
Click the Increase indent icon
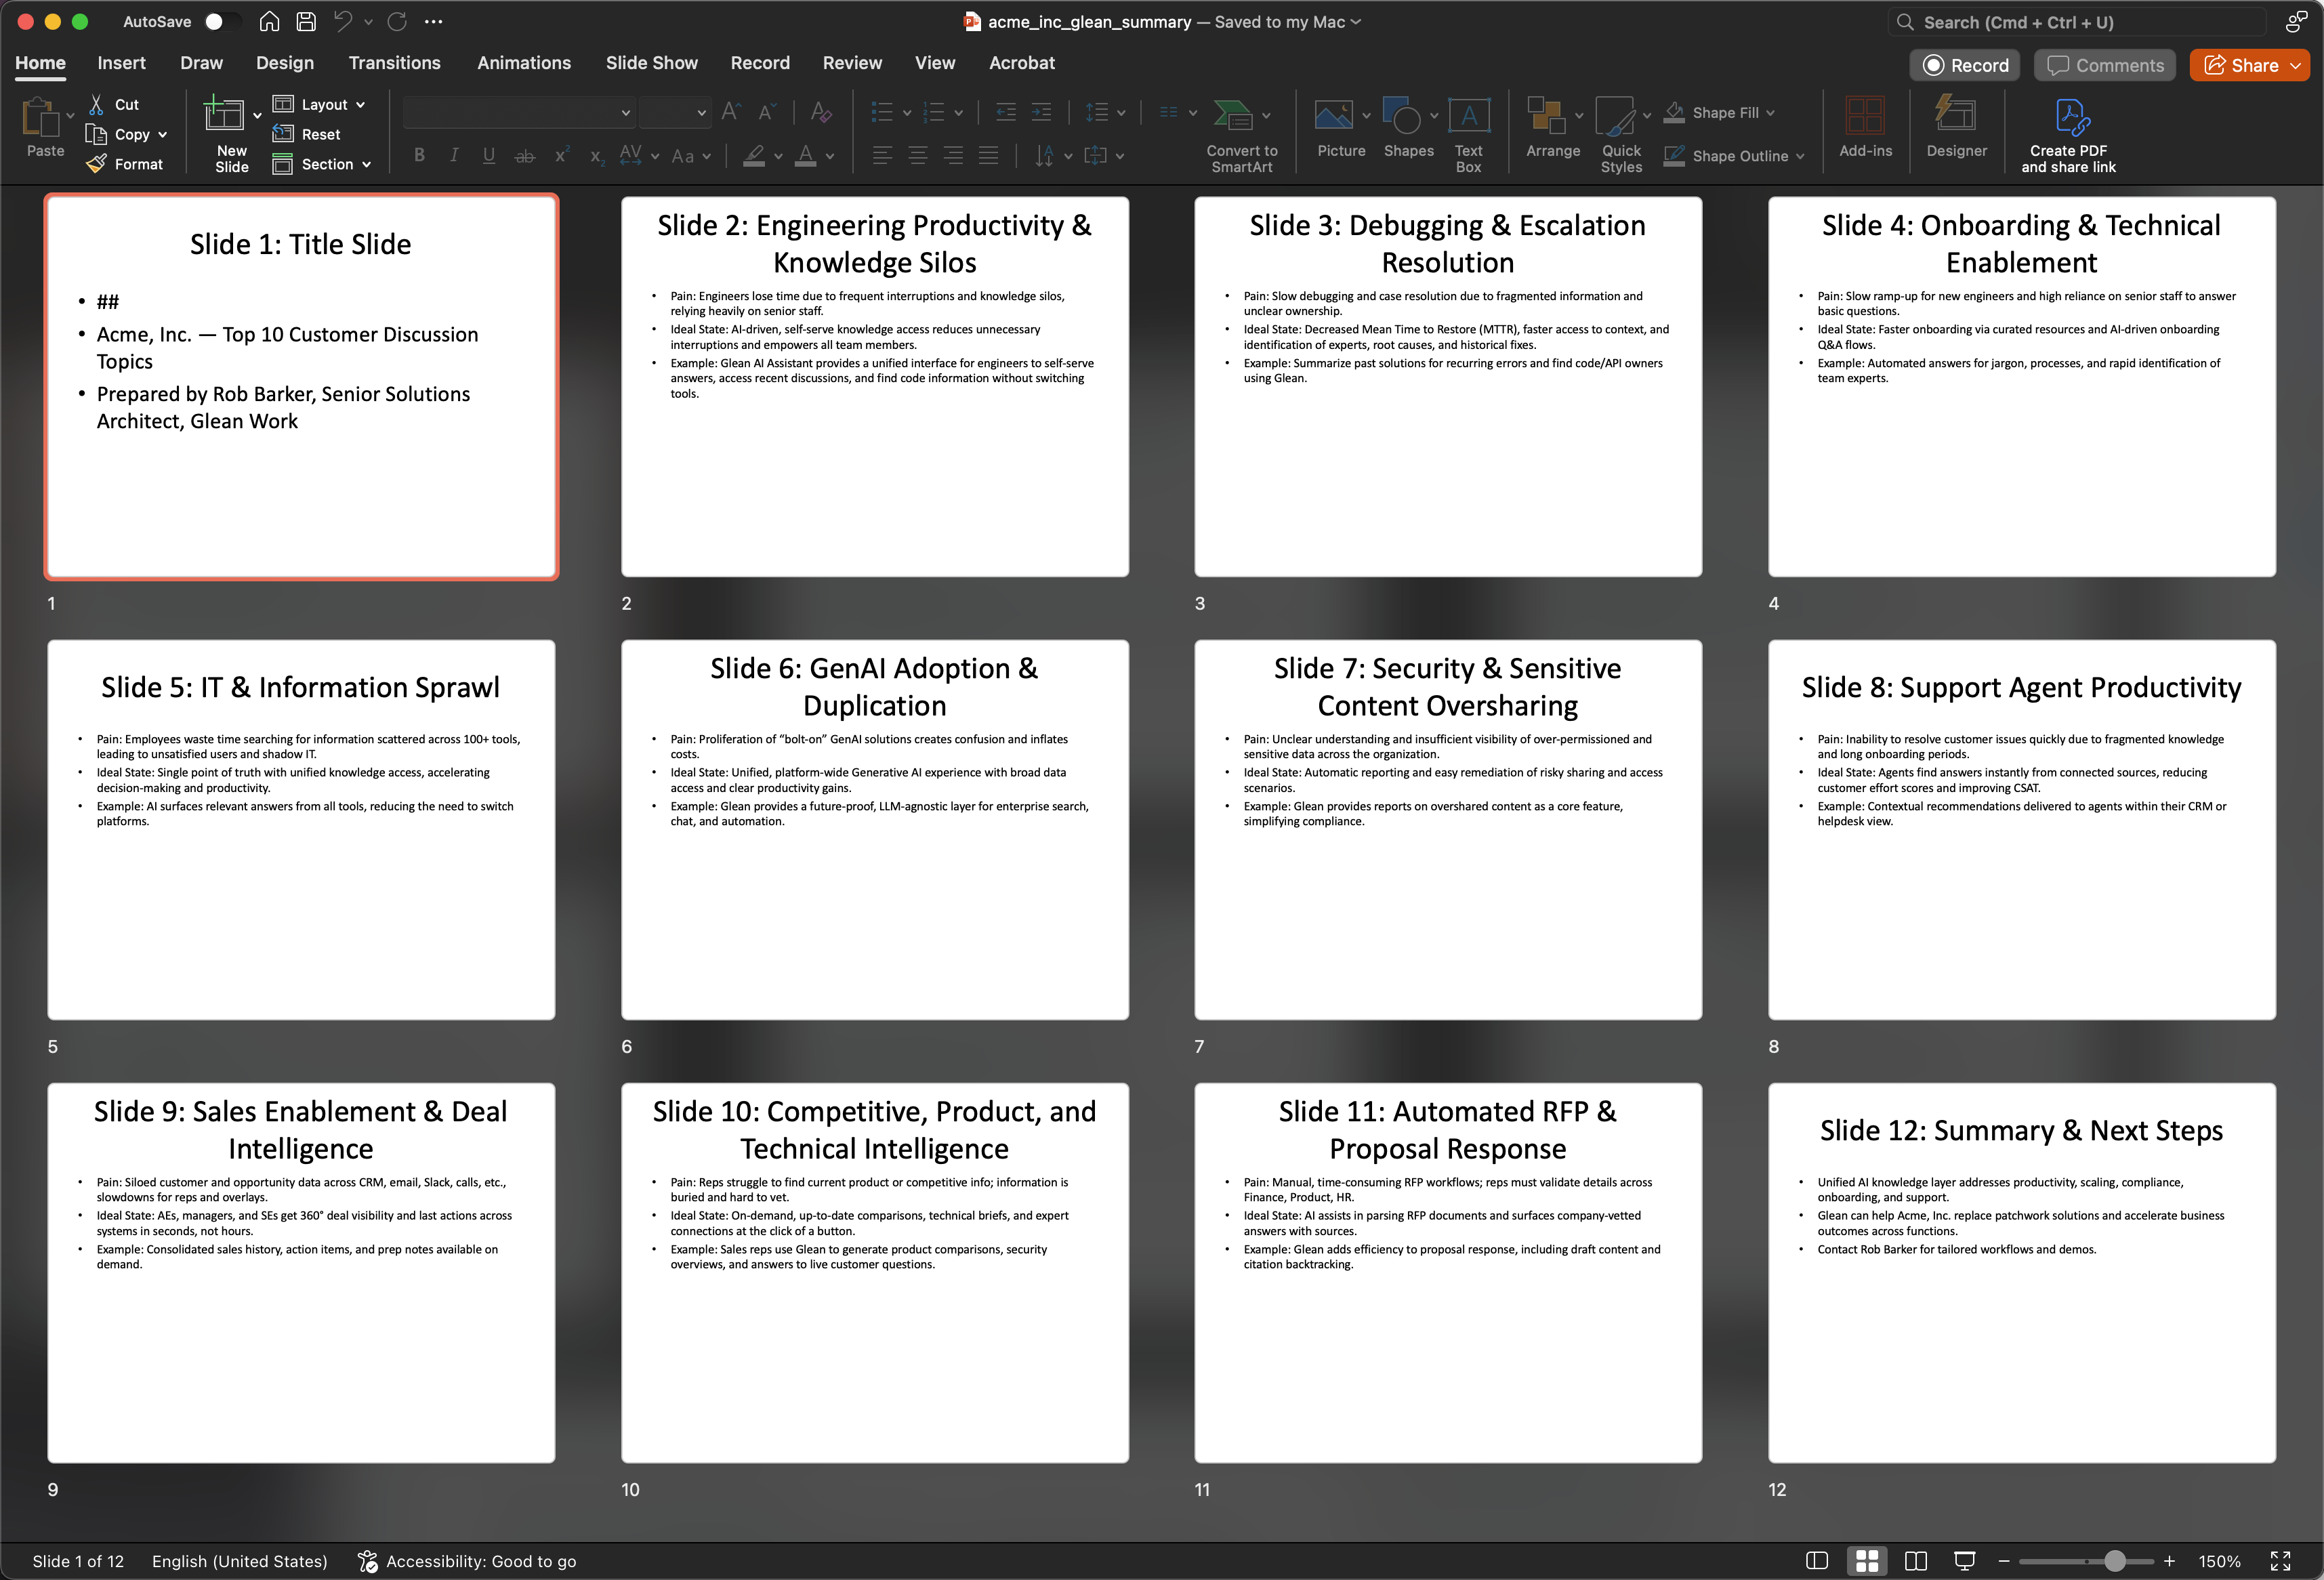(1041, 112)
